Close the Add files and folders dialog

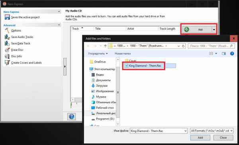click(x=234, y=38)
